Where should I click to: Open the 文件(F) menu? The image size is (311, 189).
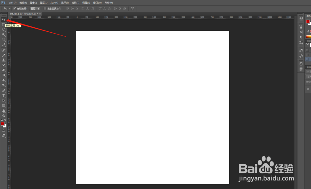tap(12, 3)
